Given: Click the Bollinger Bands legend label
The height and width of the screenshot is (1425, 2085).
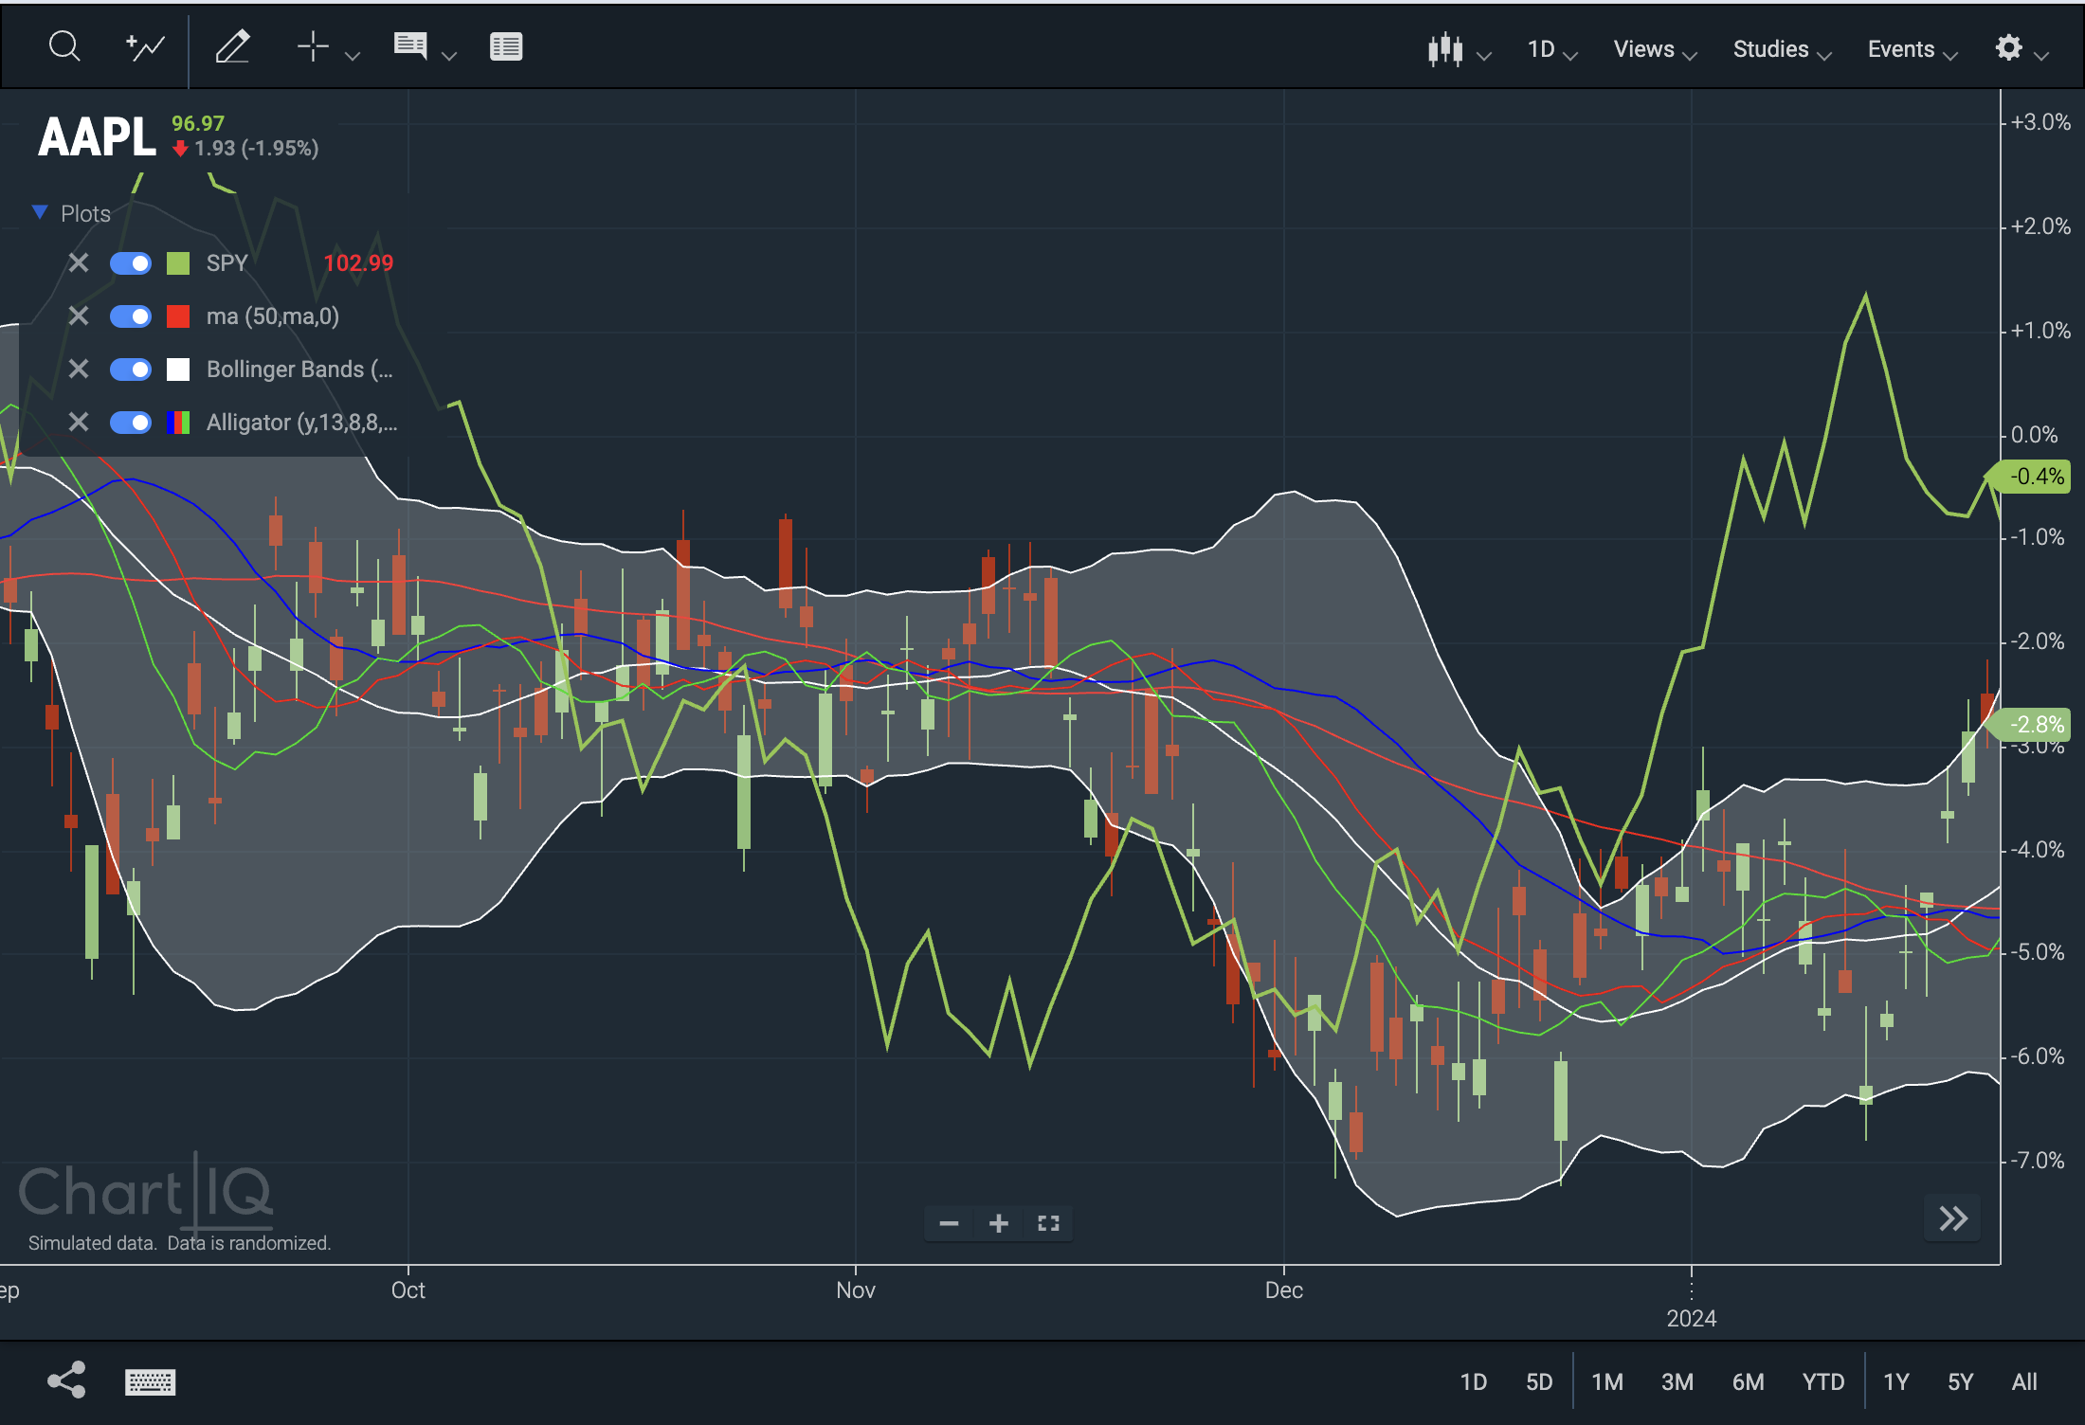Looking at the screenshot, I should click(299, 370).
